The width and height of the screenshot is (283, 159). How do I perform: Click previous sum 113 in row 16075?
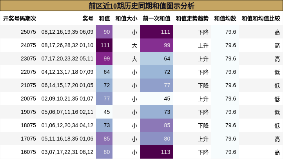(156, 152)
